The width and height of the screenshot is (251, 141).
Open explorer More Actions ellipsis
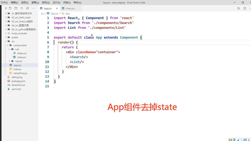click(x=33, y=8)
